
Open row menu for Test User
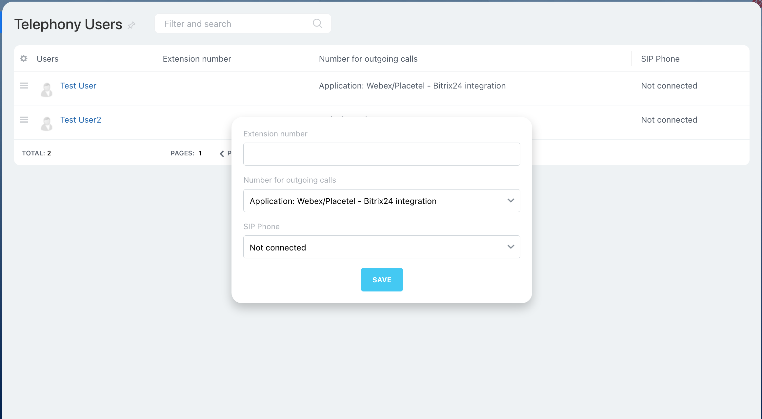tap(24, 86)
